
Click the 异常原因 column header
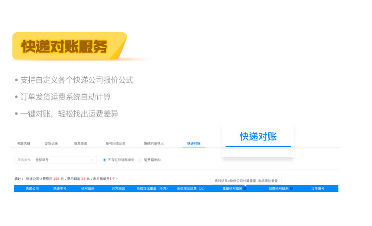pos(118,188)
